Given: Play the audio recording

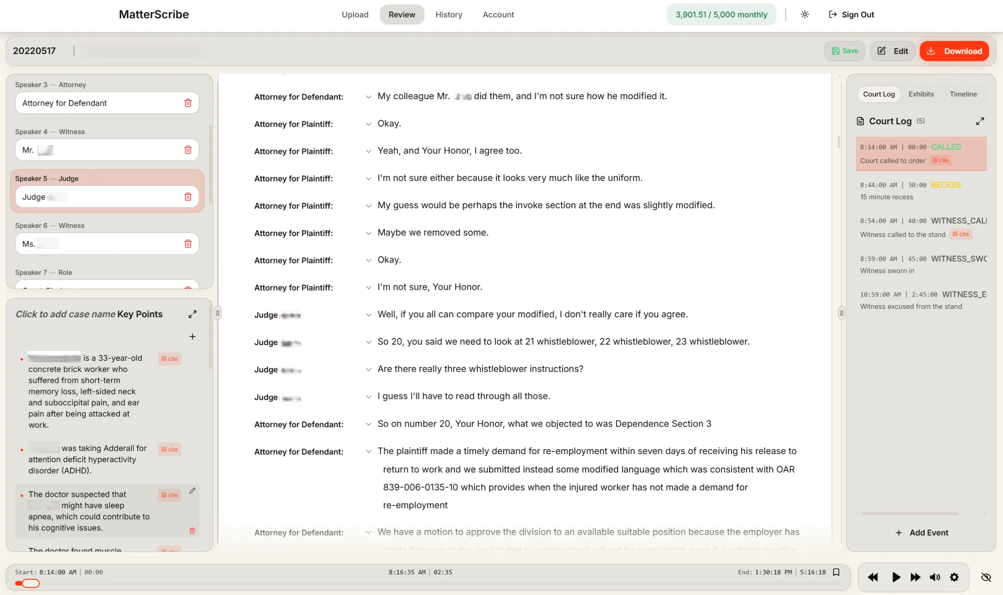Looking at the screenshot, I should (x=896, y=577).
